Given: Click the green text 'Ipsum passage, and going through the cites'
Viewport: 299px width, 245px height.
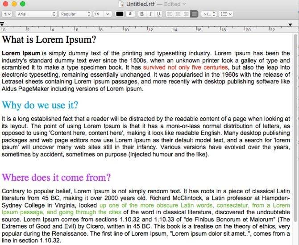Looking at the screenshot, I should coord(62,212).
